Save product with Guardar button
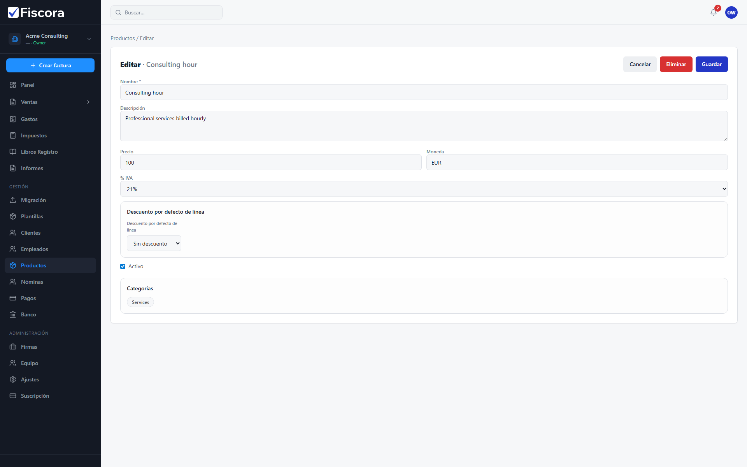This screenshot has width=747, height=467. pyautogui.click(x=712, y=64)
